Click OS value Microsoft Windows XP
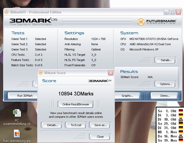The width and height of the screenshot is (184, 143). (144, 49)
